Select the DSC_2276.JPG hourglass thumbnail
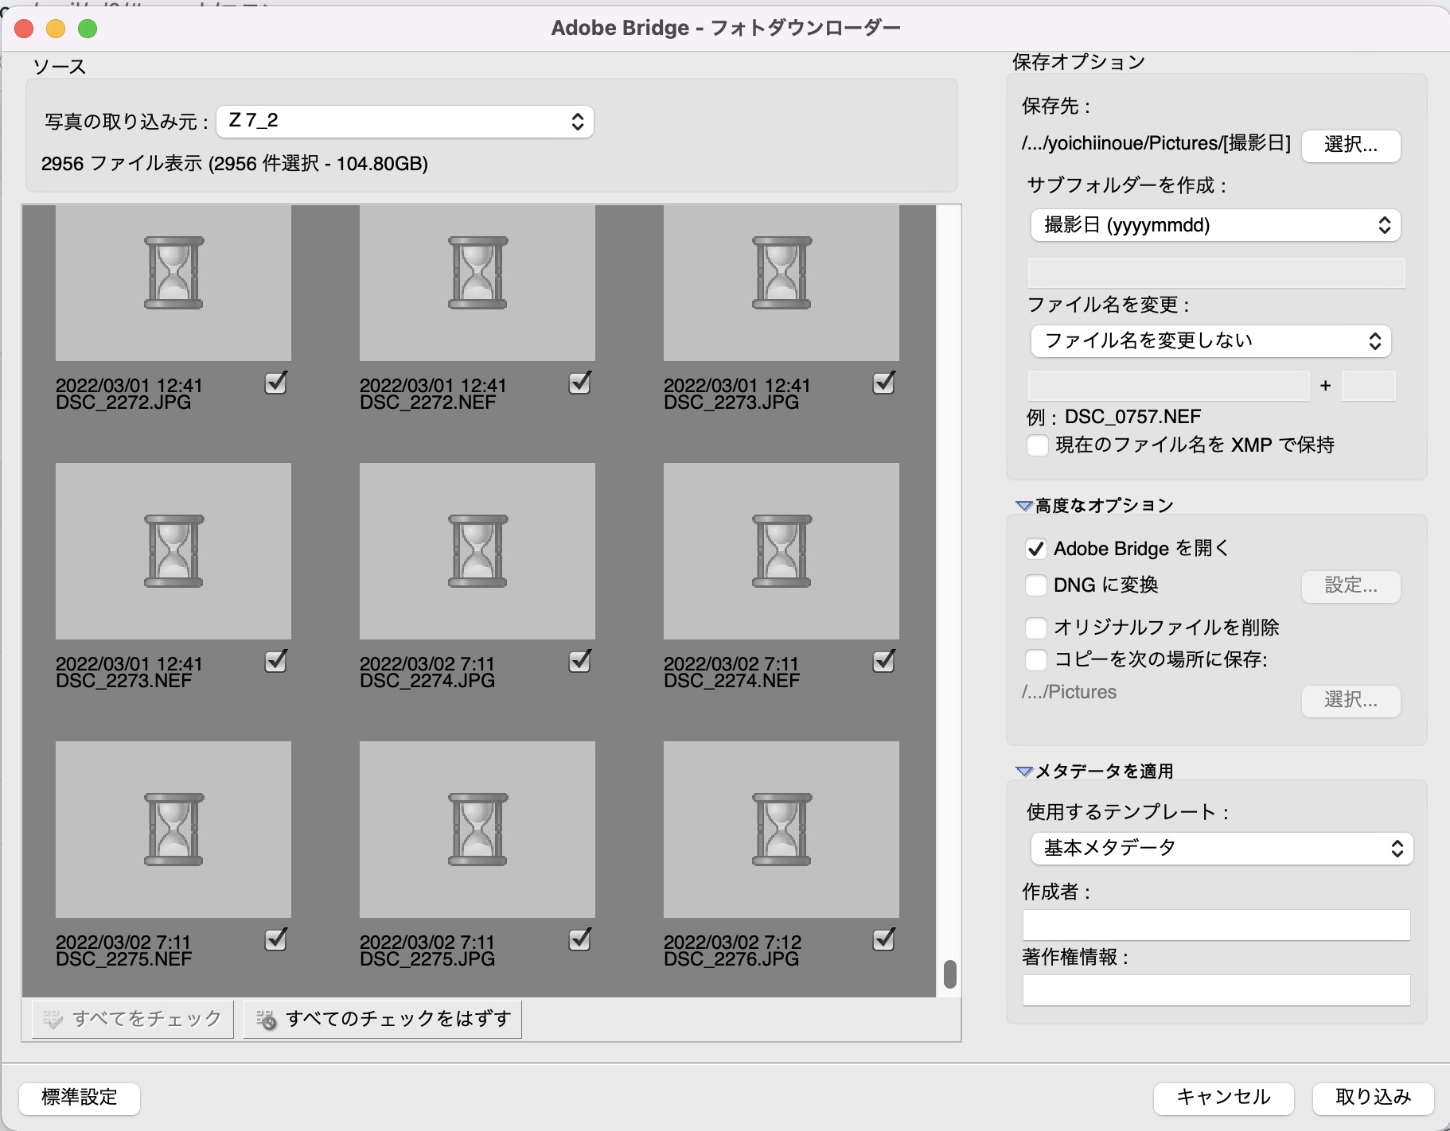Viewport: 1450px width, 1131px height. (x=782, y=830)
